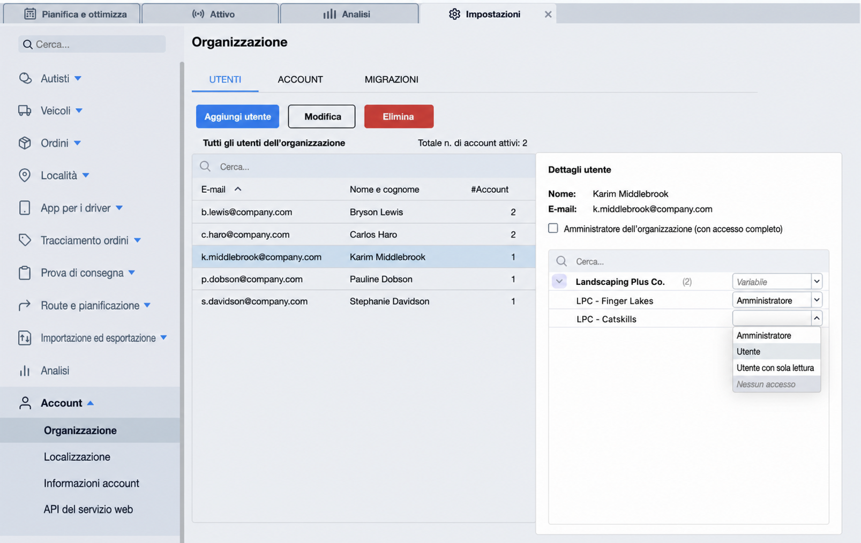Expand the Ordini sidebar menu arrow

(x=77, y=143)
